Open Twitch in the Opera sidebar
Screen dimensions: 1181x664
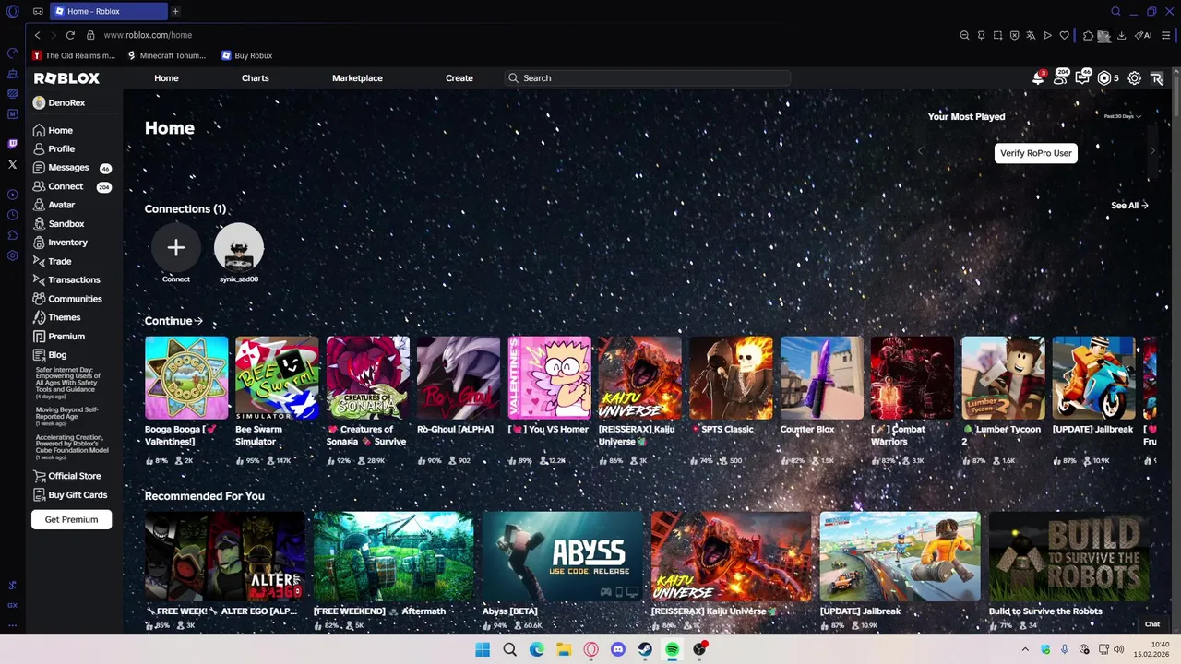click(12, 144)
